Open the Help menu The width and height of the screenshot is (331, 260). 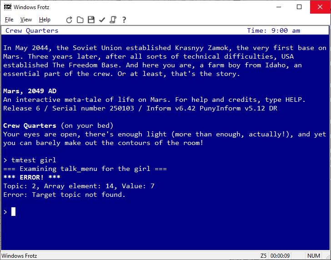(x=45, y=20)
